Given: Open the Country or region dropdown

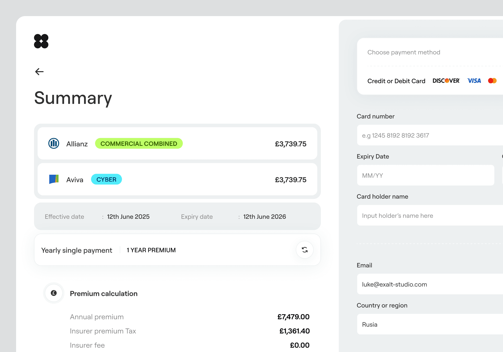Looking at the screenshot, I should 430,324.
